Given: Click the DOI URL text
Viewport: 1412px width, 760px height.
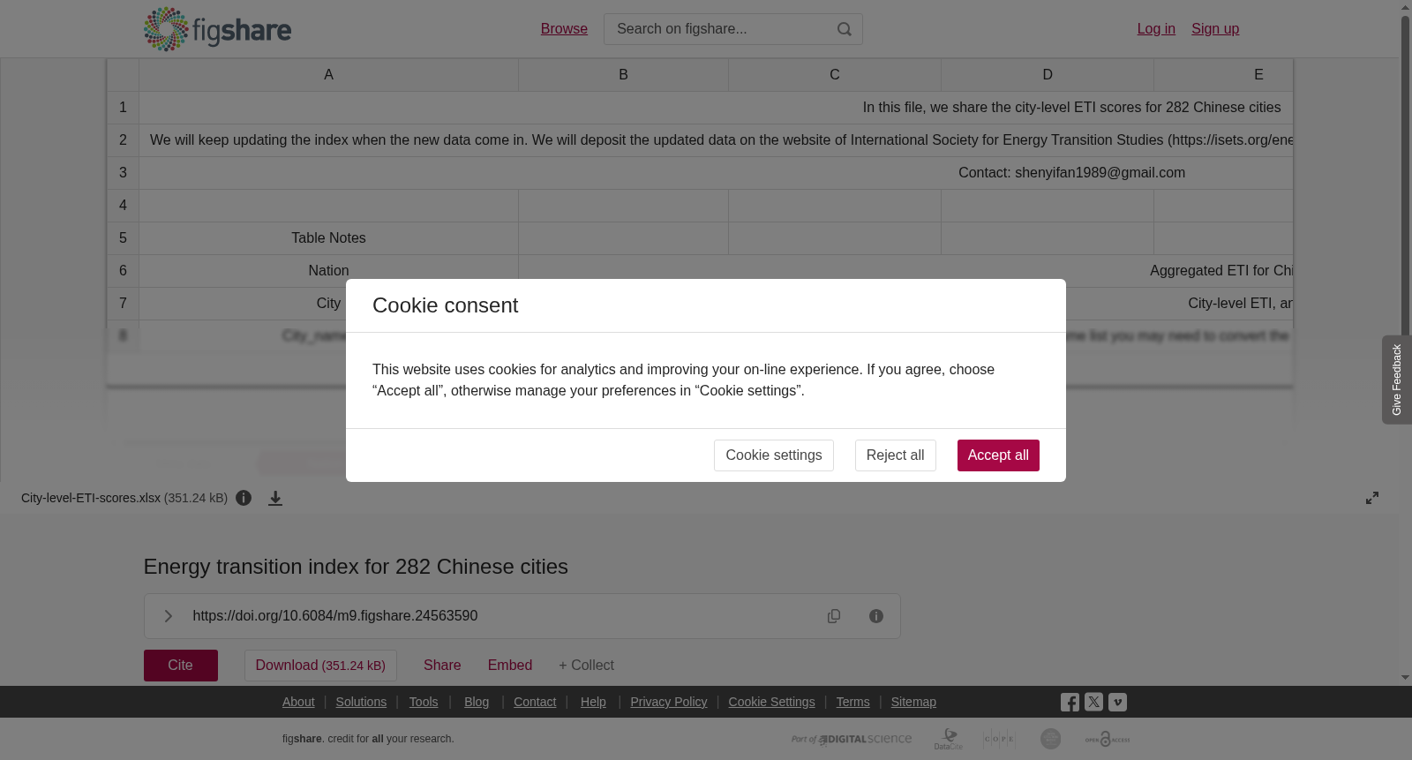Looking at the screenshot, I should (335, 616).
